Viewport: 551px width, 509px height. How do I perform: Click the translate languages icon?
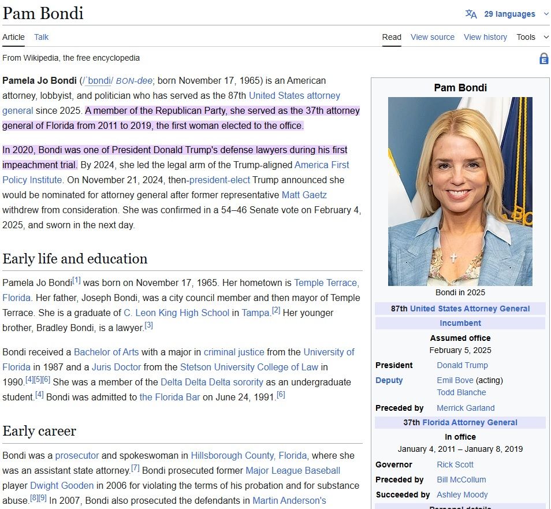(471, 14)
